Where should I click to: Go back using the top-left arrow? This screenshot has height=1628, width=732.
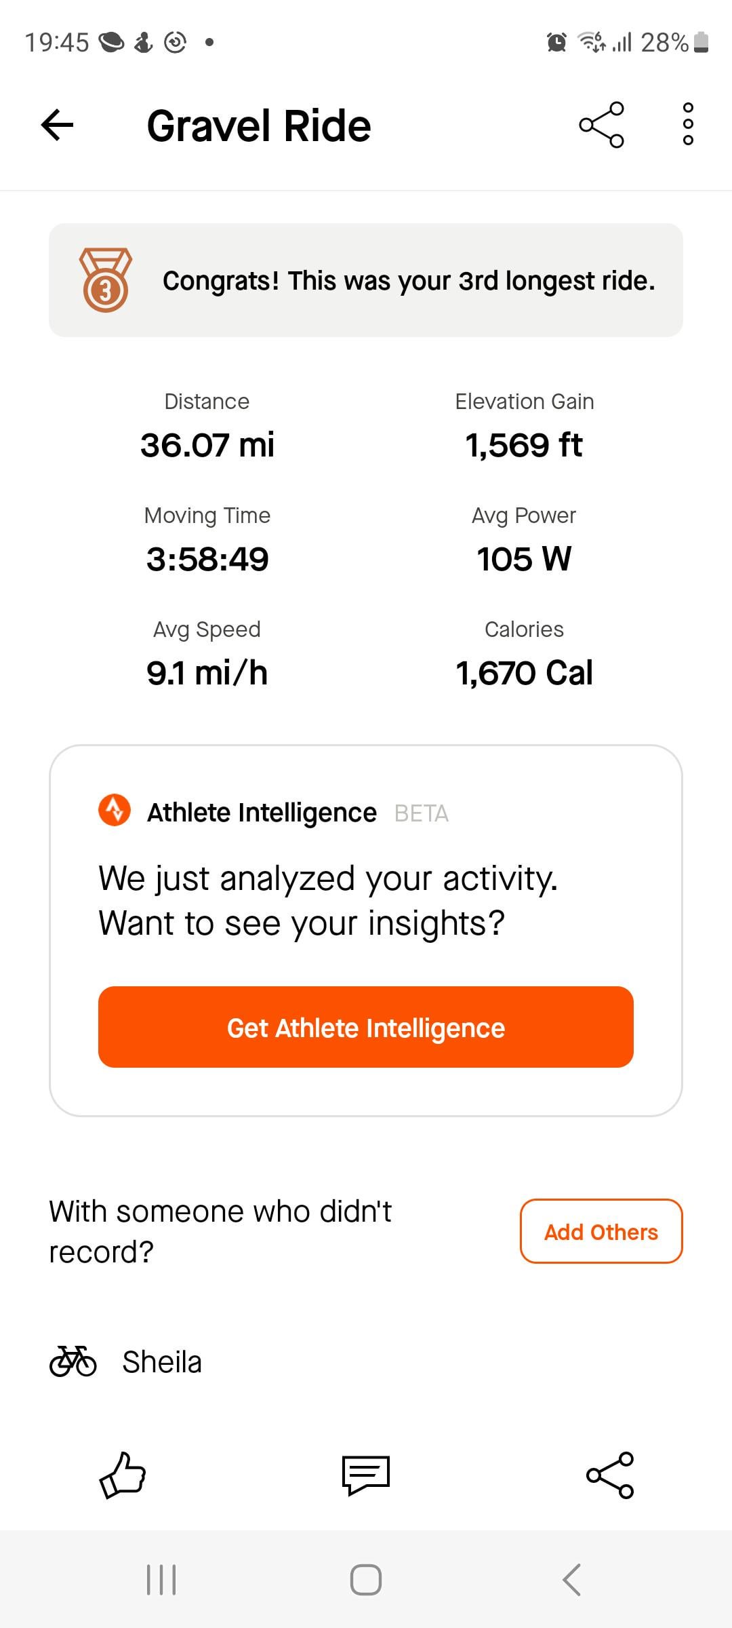57,125
